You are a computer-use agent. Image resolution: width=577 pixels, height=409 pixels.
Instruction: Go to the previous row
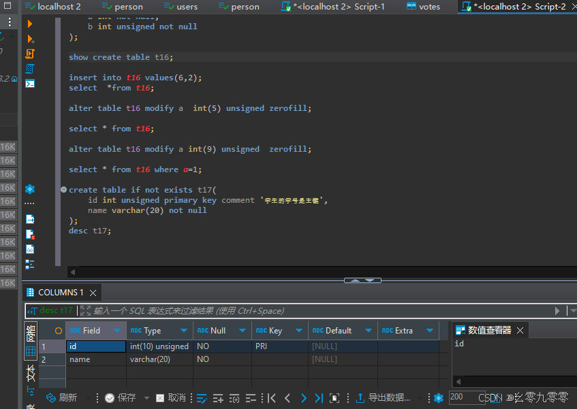[287, 398]
